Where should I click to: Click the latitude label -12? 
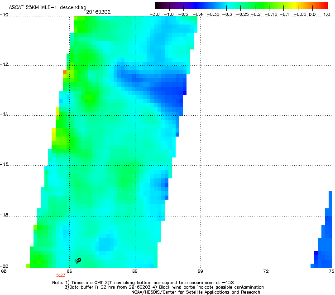tap(4, 64)
